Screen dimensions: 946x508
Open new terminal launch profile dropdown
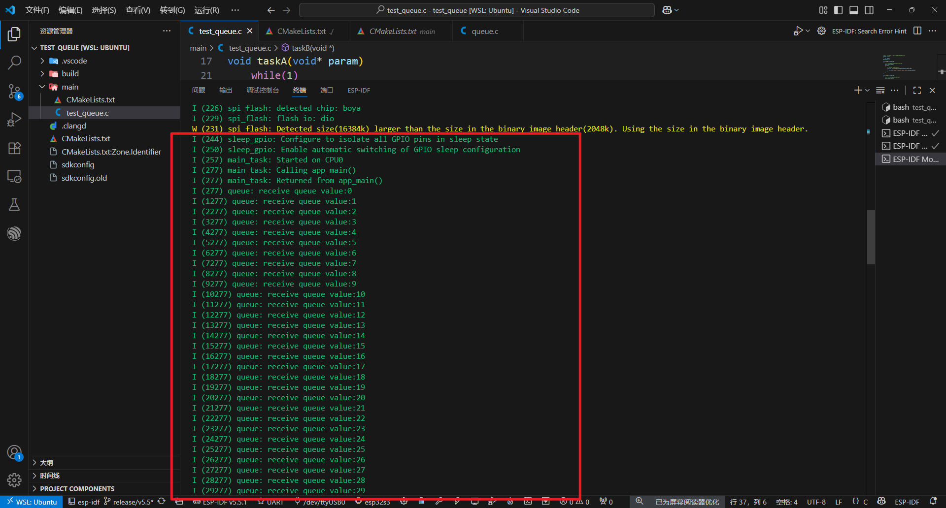tap(867, 90)
